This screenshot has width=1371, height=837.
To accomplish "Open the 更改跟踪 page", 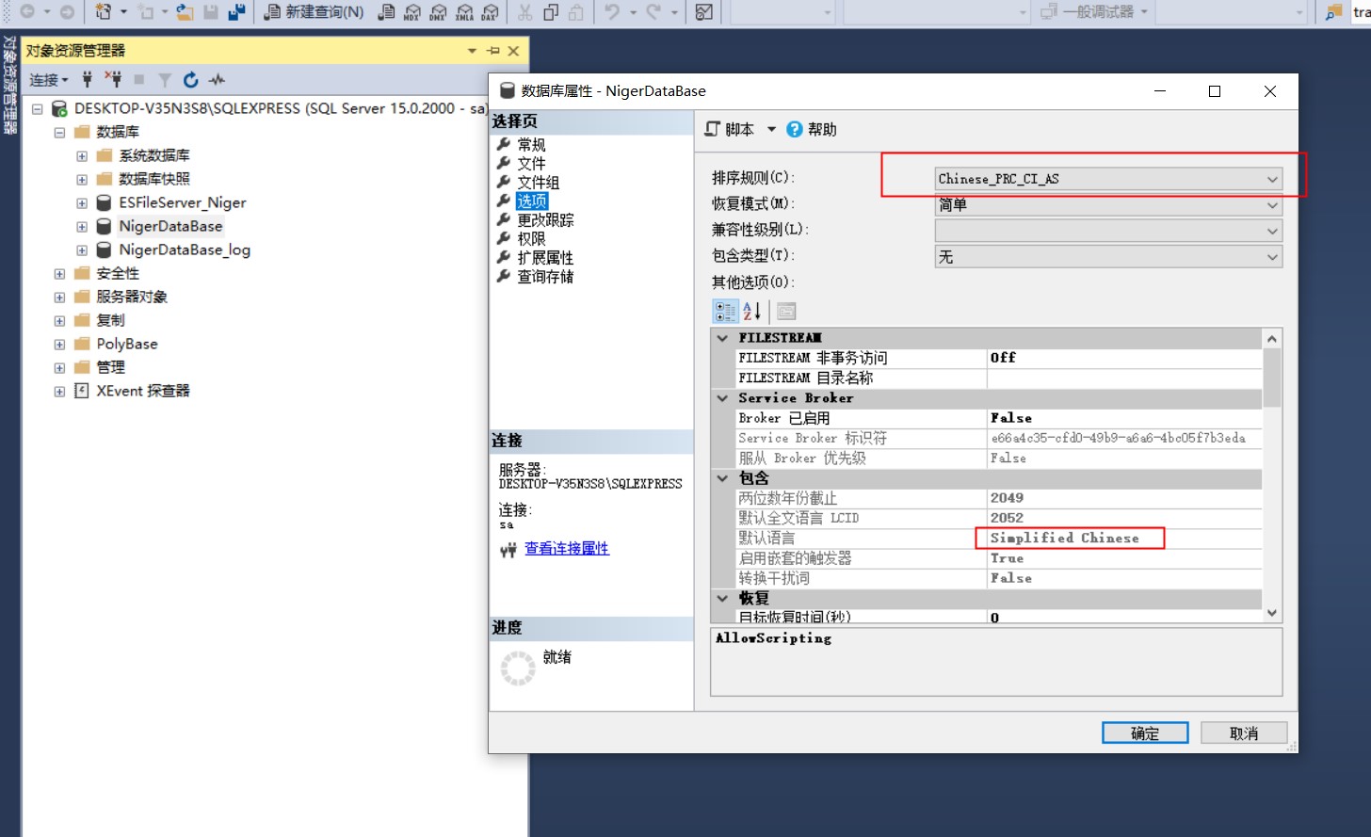I will coord(545,220).
